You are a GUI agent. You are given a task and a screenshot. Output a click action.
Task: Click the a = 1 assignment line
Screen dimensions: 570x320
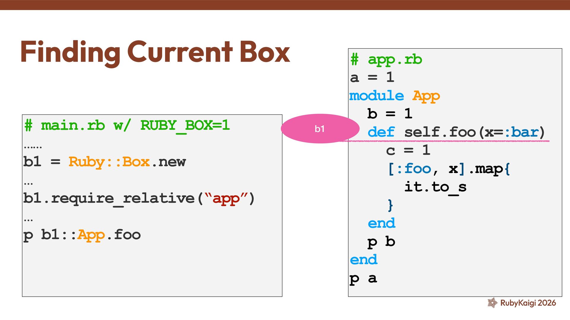(x=372, y=78)
